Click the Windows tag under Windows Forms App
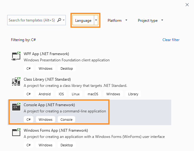 46,145
